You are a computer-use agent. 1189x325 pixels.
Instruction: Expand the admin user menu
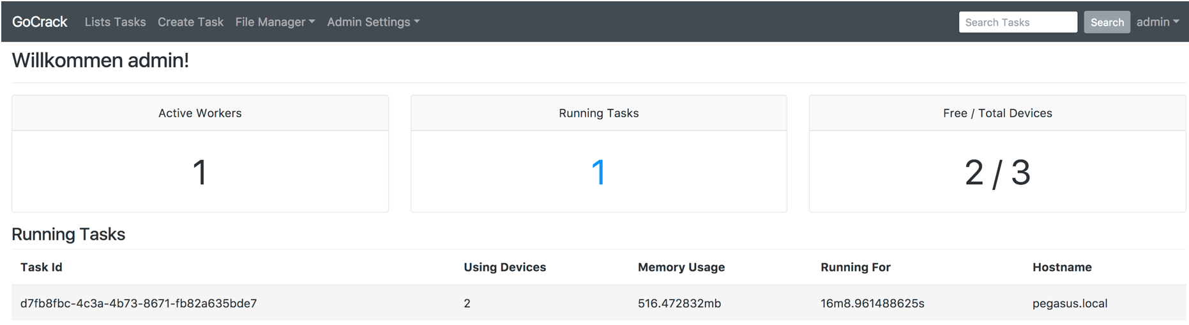coord(1157,22)
